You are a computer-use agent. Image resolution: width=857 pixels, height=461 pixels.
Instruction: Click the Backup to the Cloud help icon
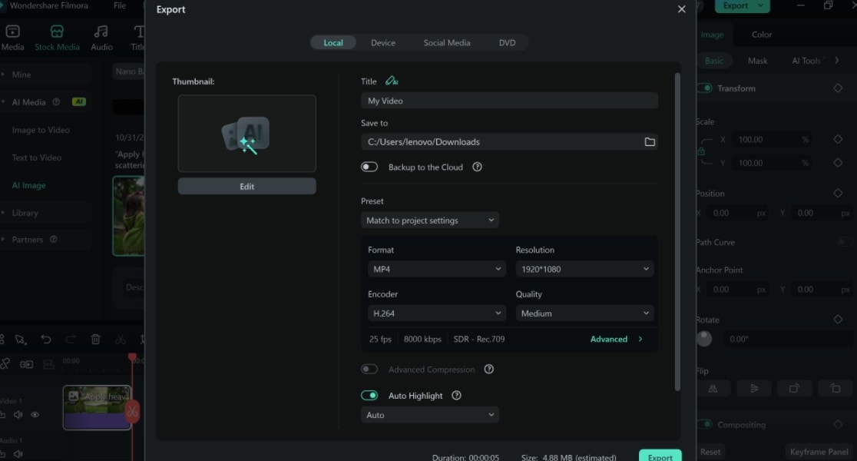(x=477, y=167)
